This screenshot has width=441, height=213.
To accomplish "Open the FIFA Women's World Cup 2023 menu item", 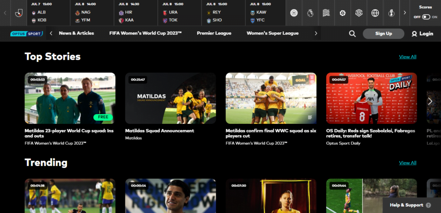I will (146, 33).
